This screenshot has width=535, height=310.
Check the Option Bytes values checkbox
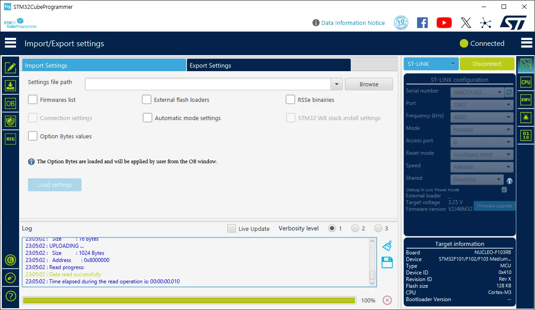(x=32, y=136)
